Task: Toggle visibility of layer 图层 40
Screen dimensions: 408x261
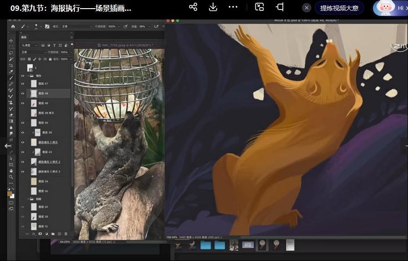Action: (23, 123)
